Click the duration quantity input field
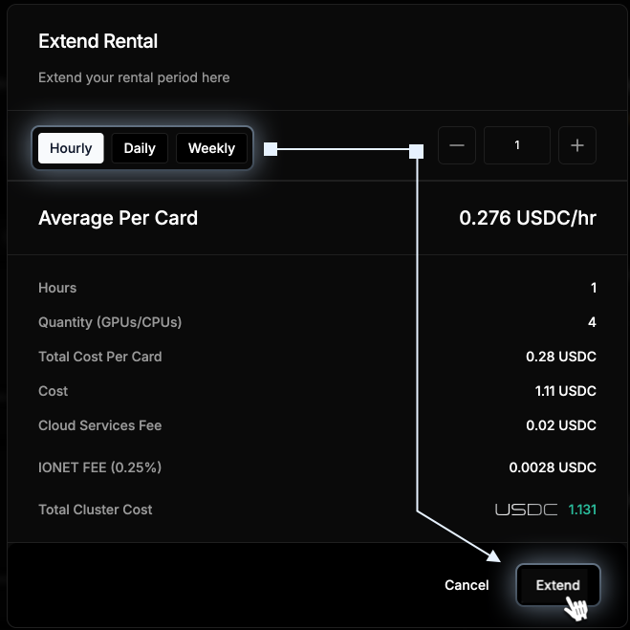 click(516, 145)
